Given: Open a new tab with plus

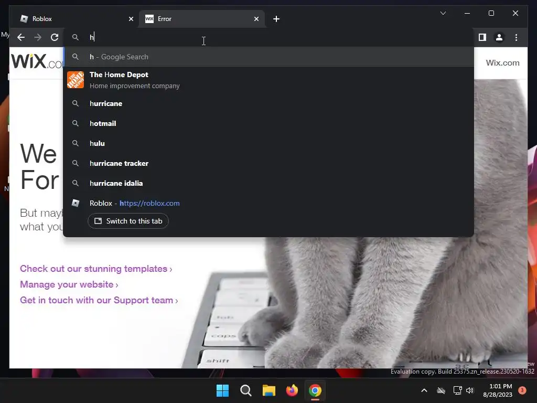Looking at the screenshot, I should [276, 19].
